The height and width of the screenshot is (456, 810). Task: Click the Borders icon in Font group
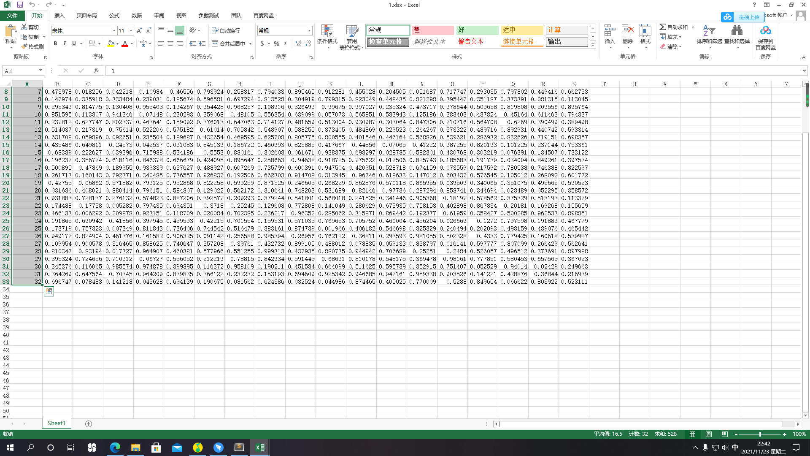tap(92, 43)
